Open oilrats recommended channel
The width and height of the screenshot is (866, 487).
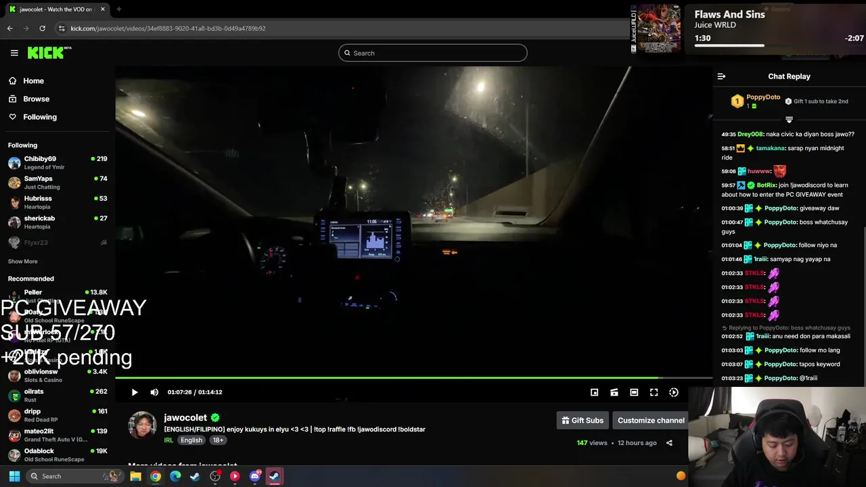pyautogui.click(x=58, y=395)
